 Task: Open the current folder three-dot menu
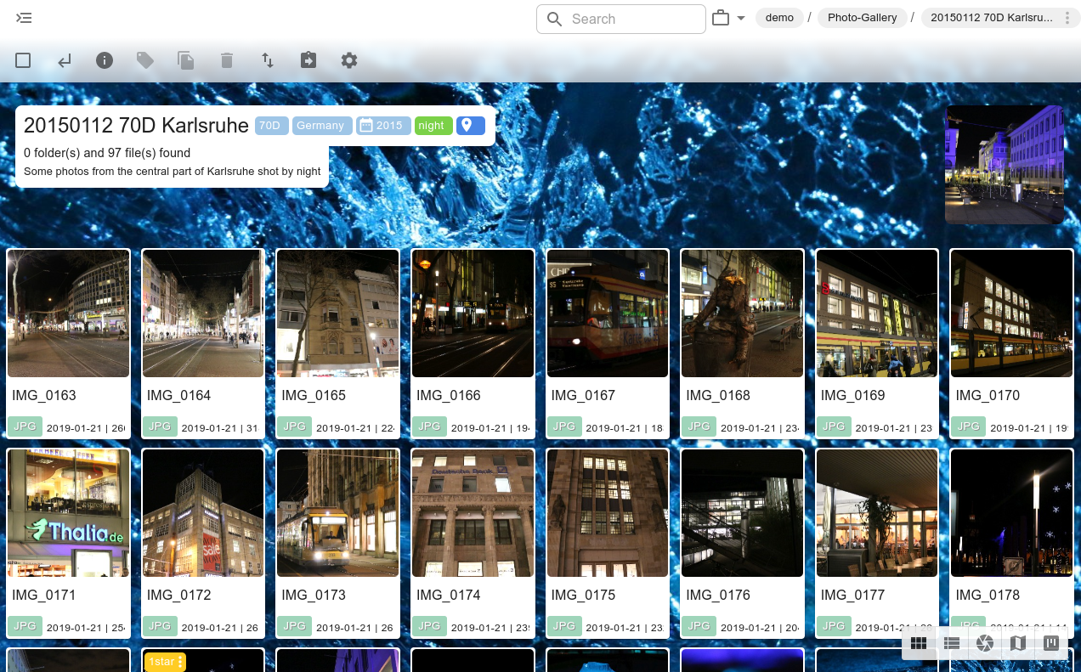pyautogui.click(x=1067, y=18)
